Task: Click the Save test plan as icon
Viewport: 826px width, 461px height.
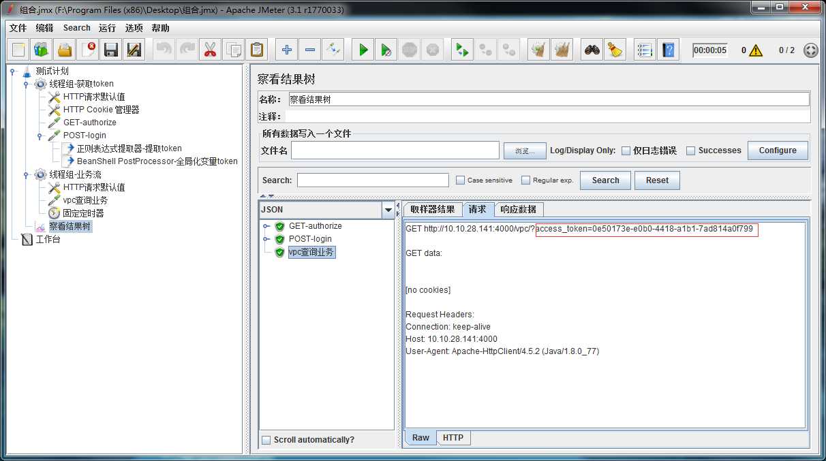Action: point(134,50)
